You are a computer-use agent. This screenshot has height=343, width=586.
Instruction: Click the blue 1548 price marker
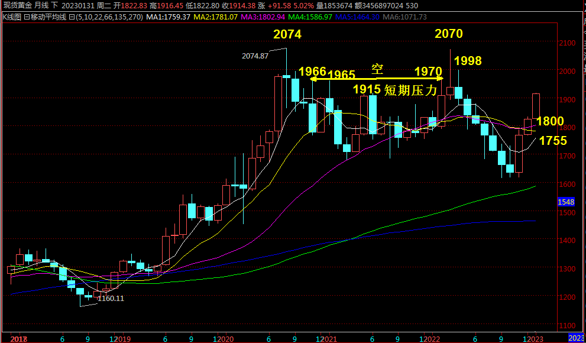pos(566,202)
